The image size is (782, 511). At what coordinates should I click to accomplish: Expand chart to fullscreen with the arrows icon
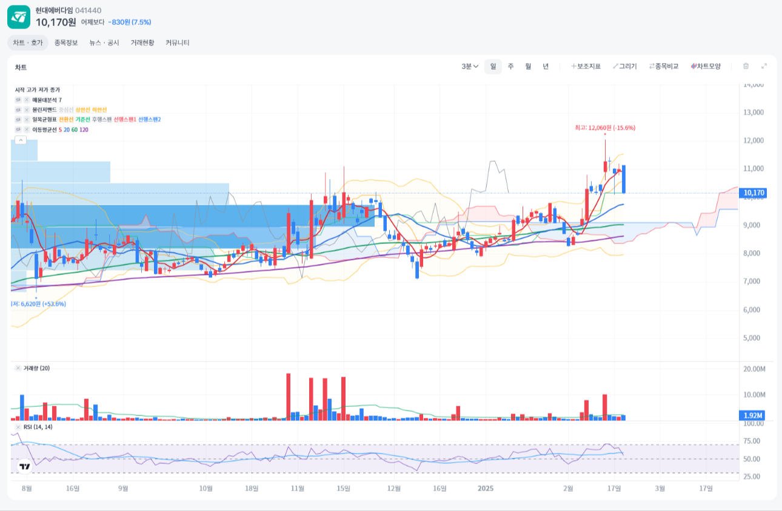764,66
